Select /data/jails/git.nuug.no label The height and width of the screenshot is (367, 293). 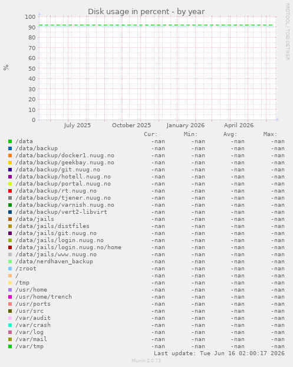(x=56, y=233)
